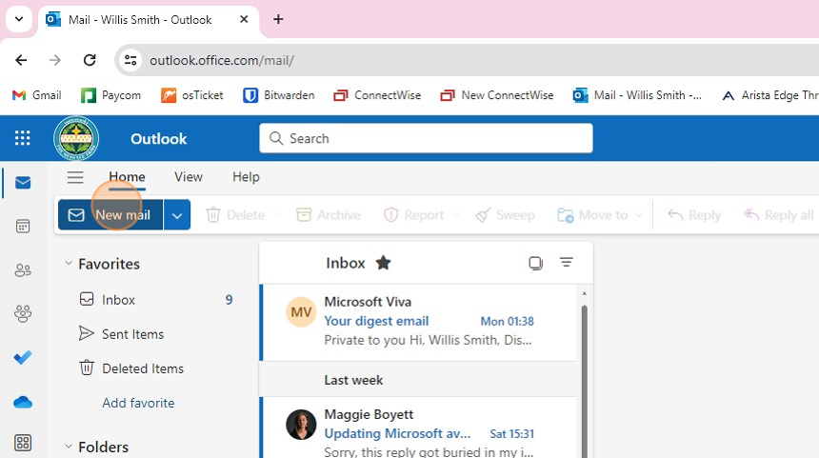The height and width of the screenshot is (458, 819).
Task: Click the Microsoft Viva MV sender avatar
Action: click(301, 312)
